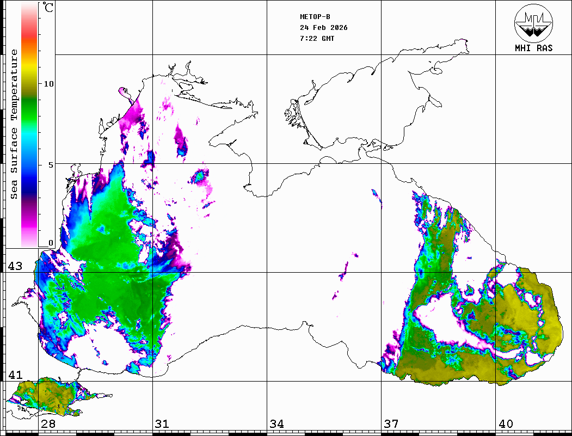Click the longitude 37 label

coord(391,424)
